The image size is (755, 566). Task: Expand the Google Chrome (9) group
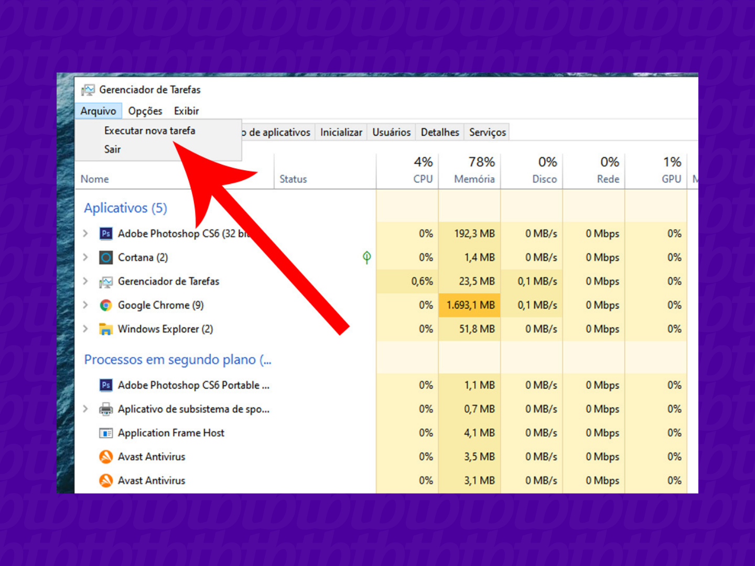pyautogui.click(x=85, y=305)
